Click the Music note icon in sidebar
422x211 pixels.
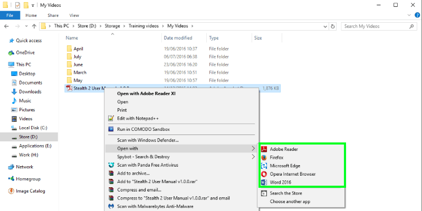(x=14, y=101)
